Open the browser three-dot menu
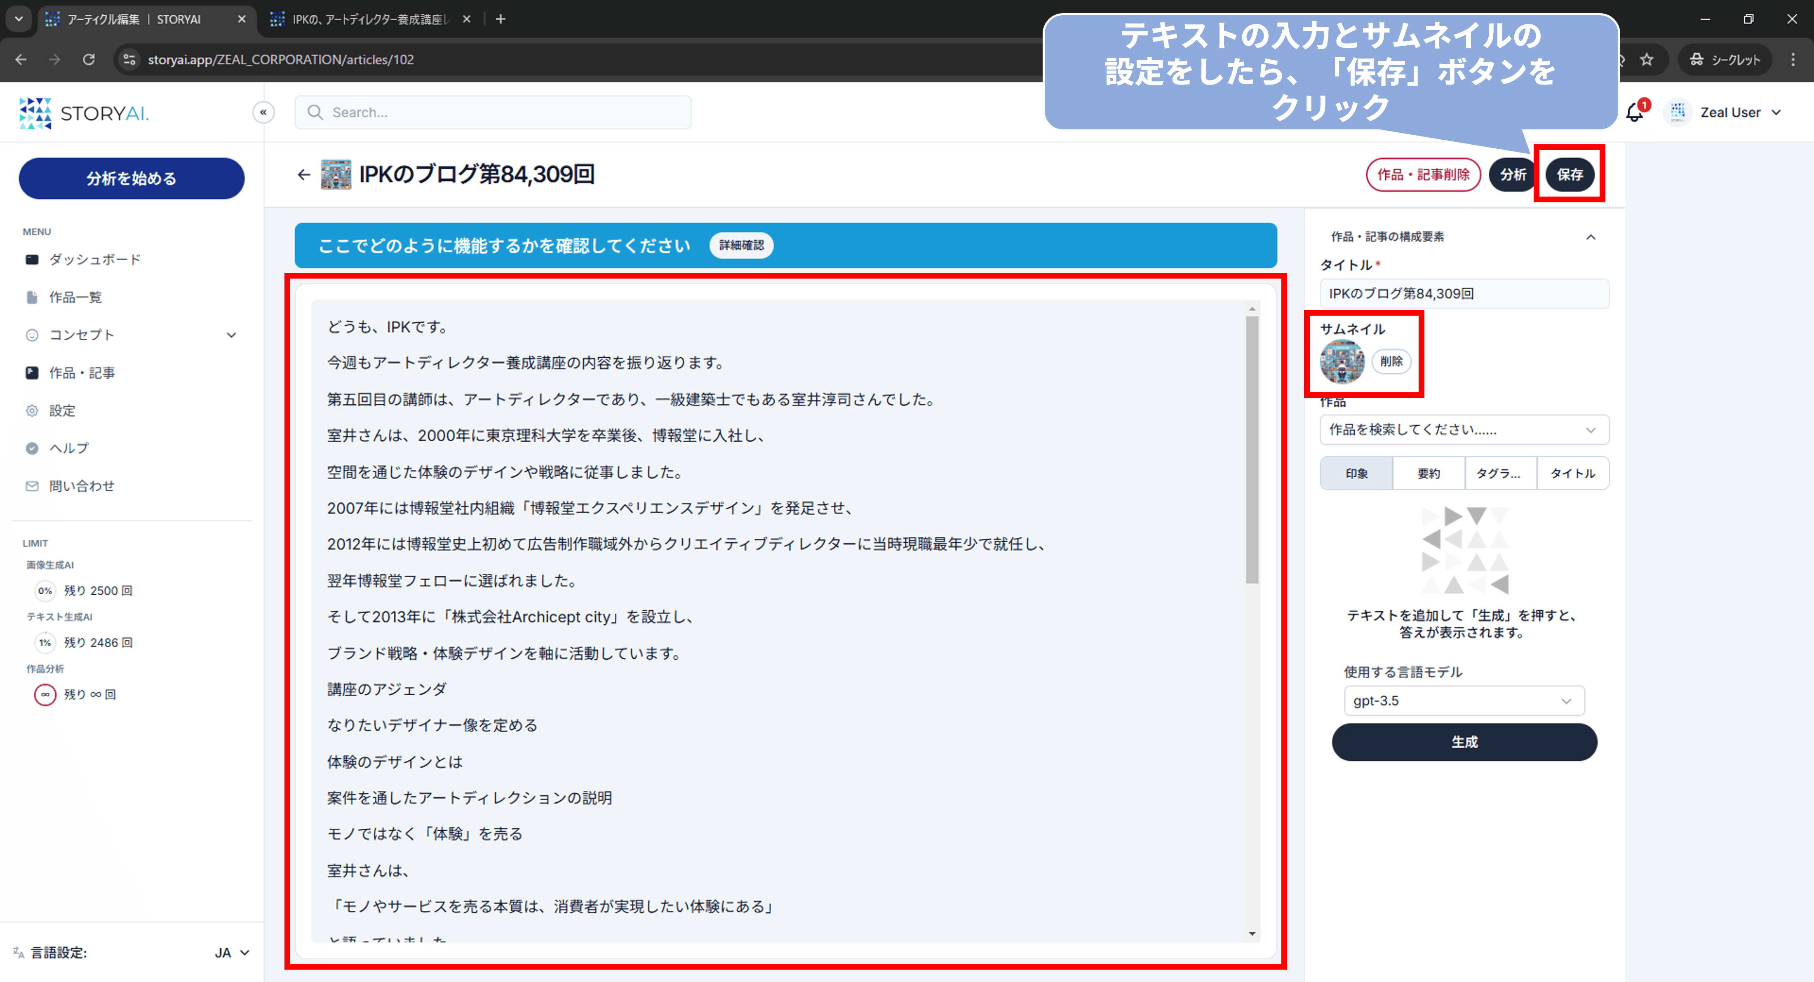Viewport: 1814px width, 982px height. click(1793, 60)
